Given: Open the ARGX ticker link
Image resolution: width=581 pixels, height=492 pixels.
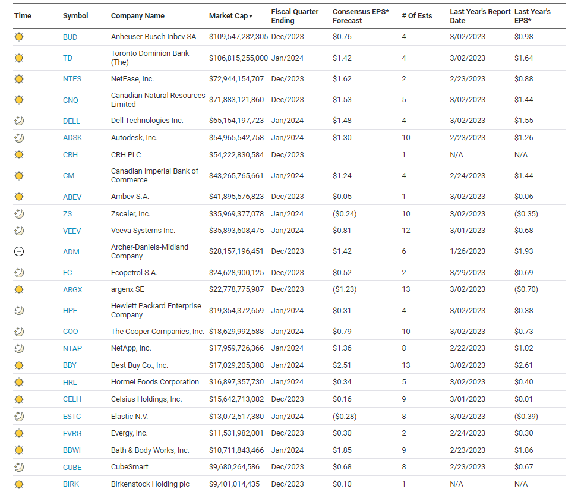Looking at the screenshot, I should click(72, 290).
